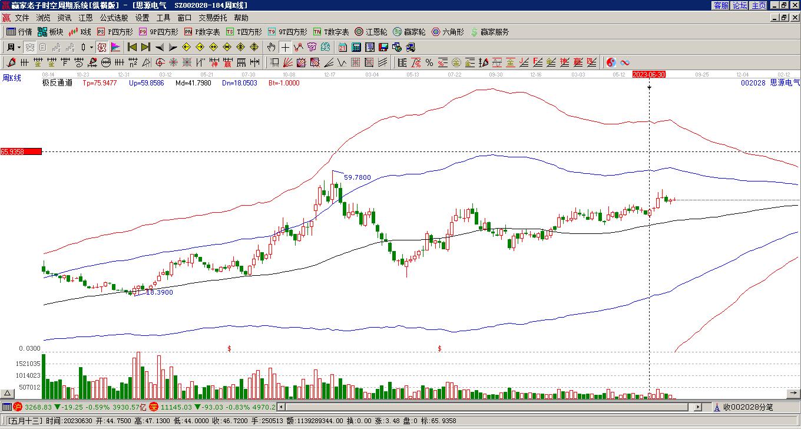Toggle the crosshair cursor tool
The image size is (801, 429).
pyautogui.click(x=285, y=47)
